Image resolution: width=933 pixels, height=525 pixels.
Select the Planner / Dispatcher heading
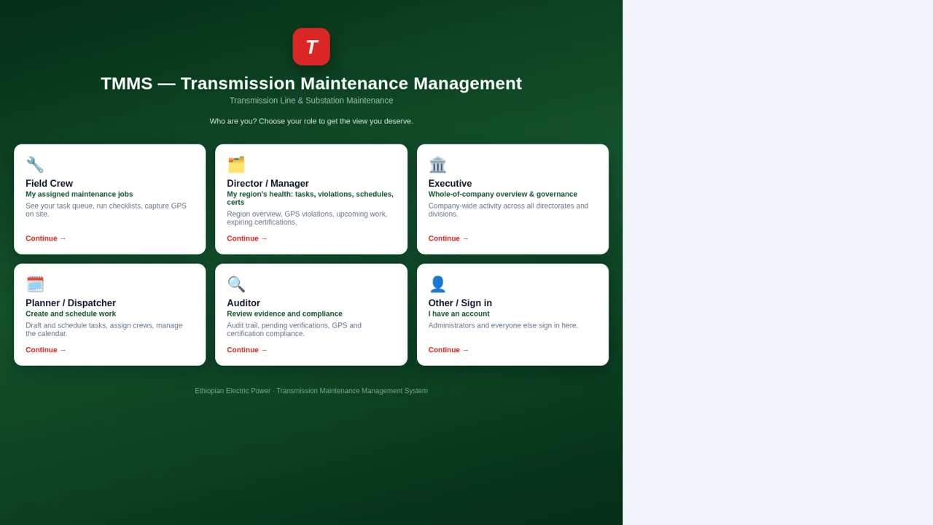click(x=71, y=303)
